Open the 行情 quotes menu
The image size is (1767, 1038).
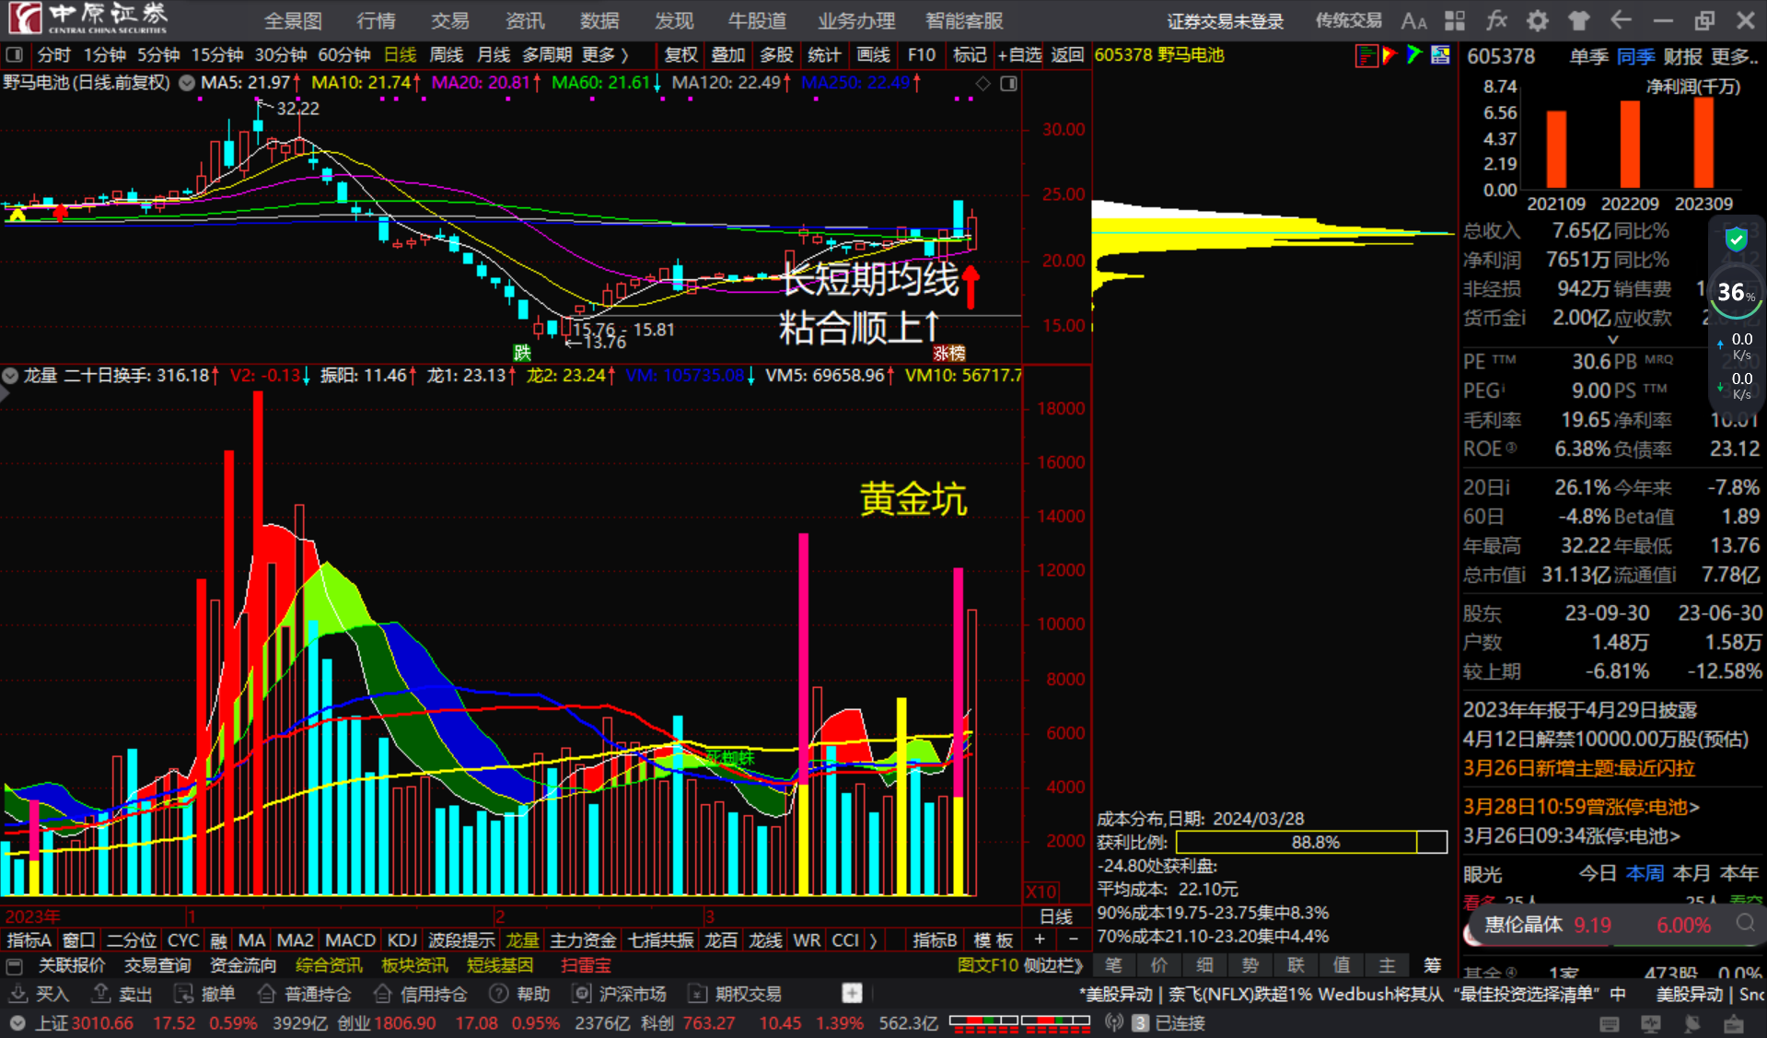click(x=376, y=20)
